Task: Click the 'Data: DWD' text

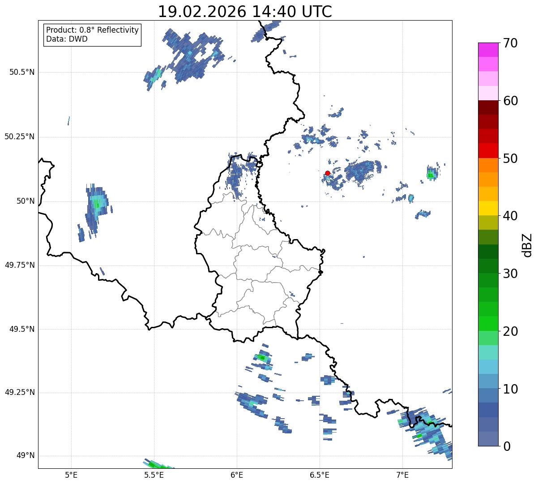Action: [67, 39]
